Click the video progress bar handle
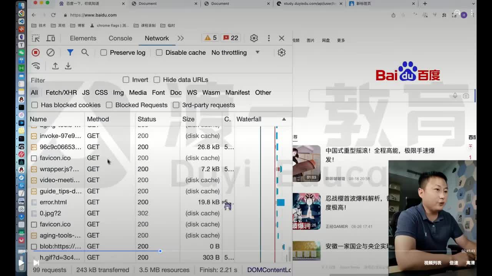The width and height of the screenshot is (492, 276). pos(160,251)
